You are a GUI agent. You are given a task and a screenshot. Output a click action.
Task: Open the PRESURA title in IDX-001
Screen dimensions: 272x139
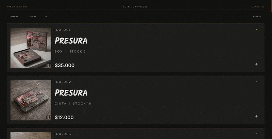point(71,41)
